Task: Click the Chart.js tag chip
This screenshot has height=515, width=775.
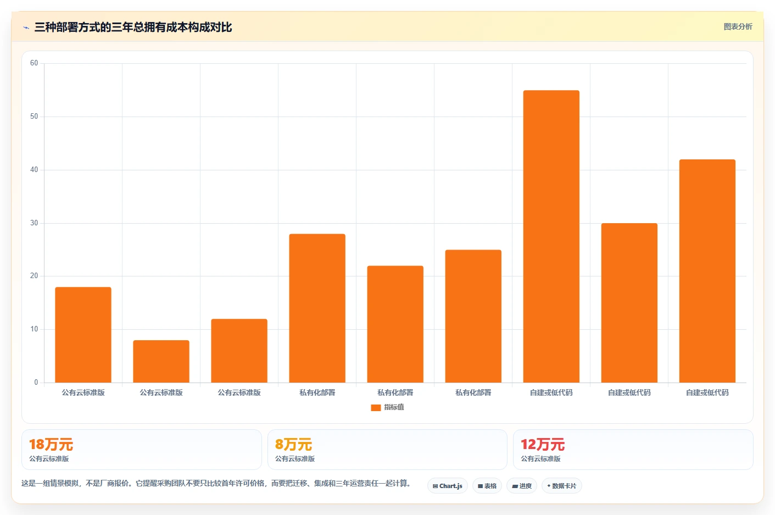Action: [448, 486]
